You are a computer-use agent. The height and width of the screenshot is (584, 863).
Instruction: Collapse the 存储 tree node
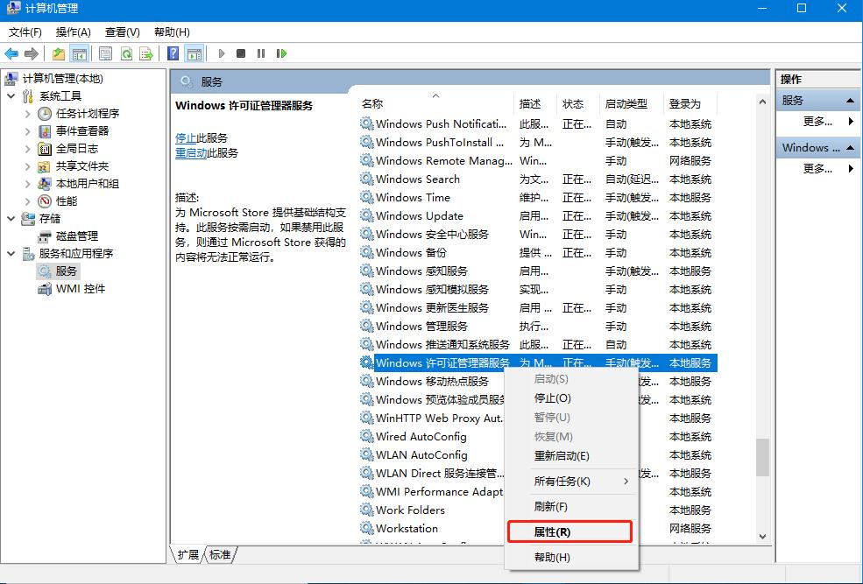click(x=9, y=219)
